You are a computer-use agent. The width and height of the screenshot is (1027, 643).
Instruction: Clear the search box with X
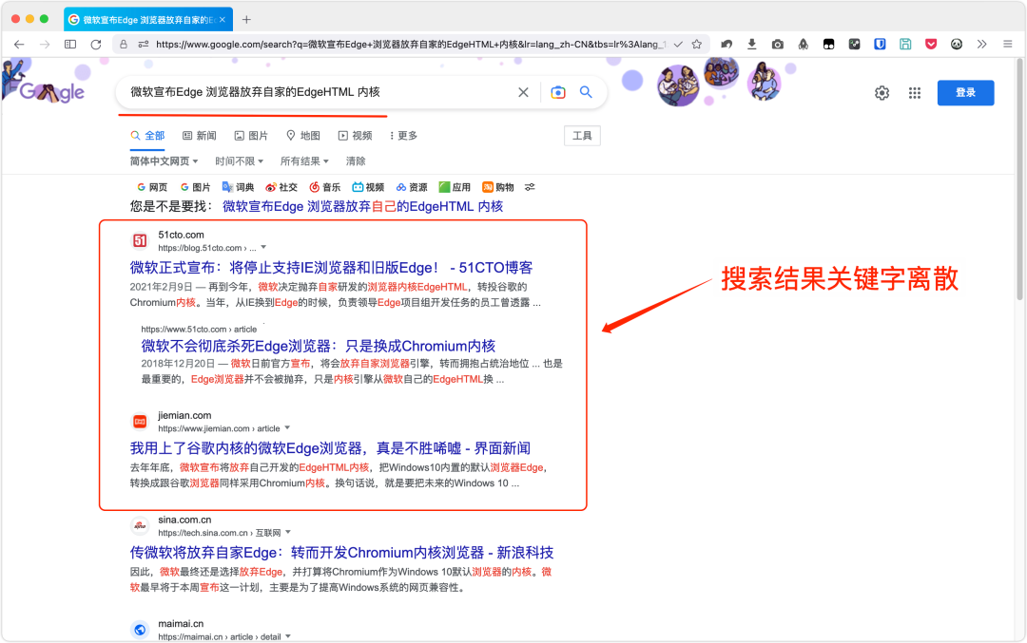tap(523, 92)
